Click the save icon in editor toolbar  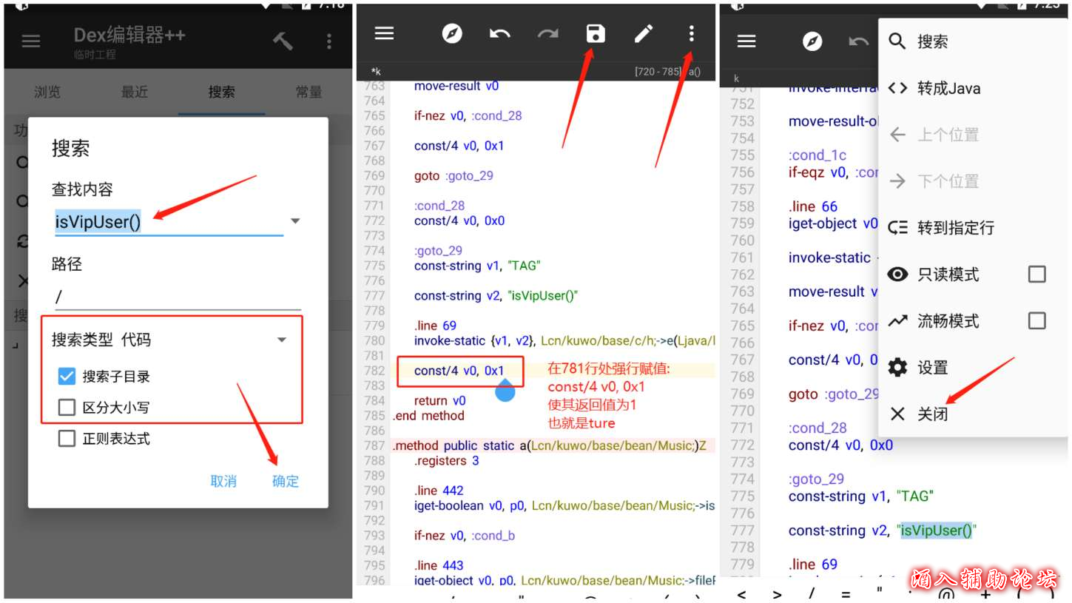coord(595,33)
